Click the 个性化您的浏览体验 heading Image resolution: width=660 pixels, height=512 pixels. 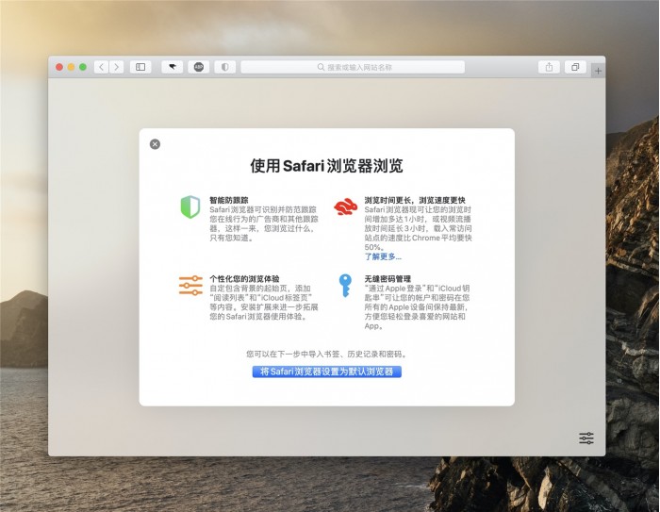point(244,279)
